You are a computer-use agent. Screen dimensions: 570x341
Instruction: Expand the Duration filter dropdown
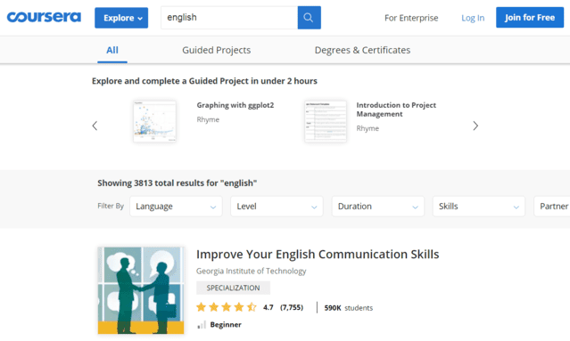point(377,207)
